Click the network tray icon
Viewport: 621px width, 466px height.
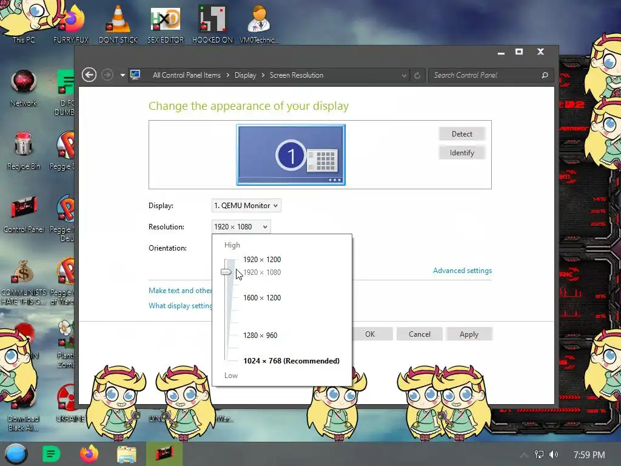(539, 454)
